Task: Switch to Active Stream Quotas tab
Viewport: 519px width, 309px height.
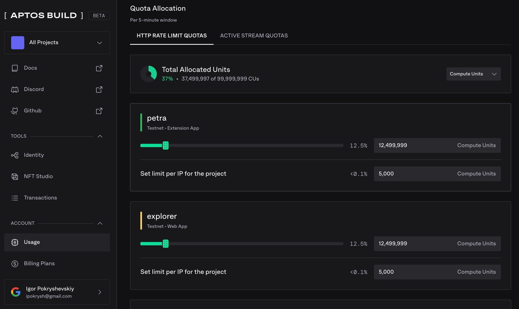Action: (254, 36)
